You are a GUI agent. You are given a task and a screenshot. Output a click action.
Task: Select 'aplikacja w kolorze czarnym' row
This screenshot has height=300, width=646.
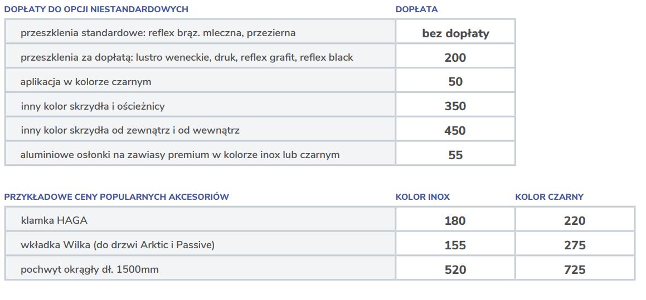pos(86,82)
